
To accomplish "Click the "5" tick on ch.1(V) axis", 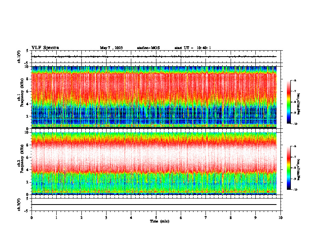I will tap(27, 51).
